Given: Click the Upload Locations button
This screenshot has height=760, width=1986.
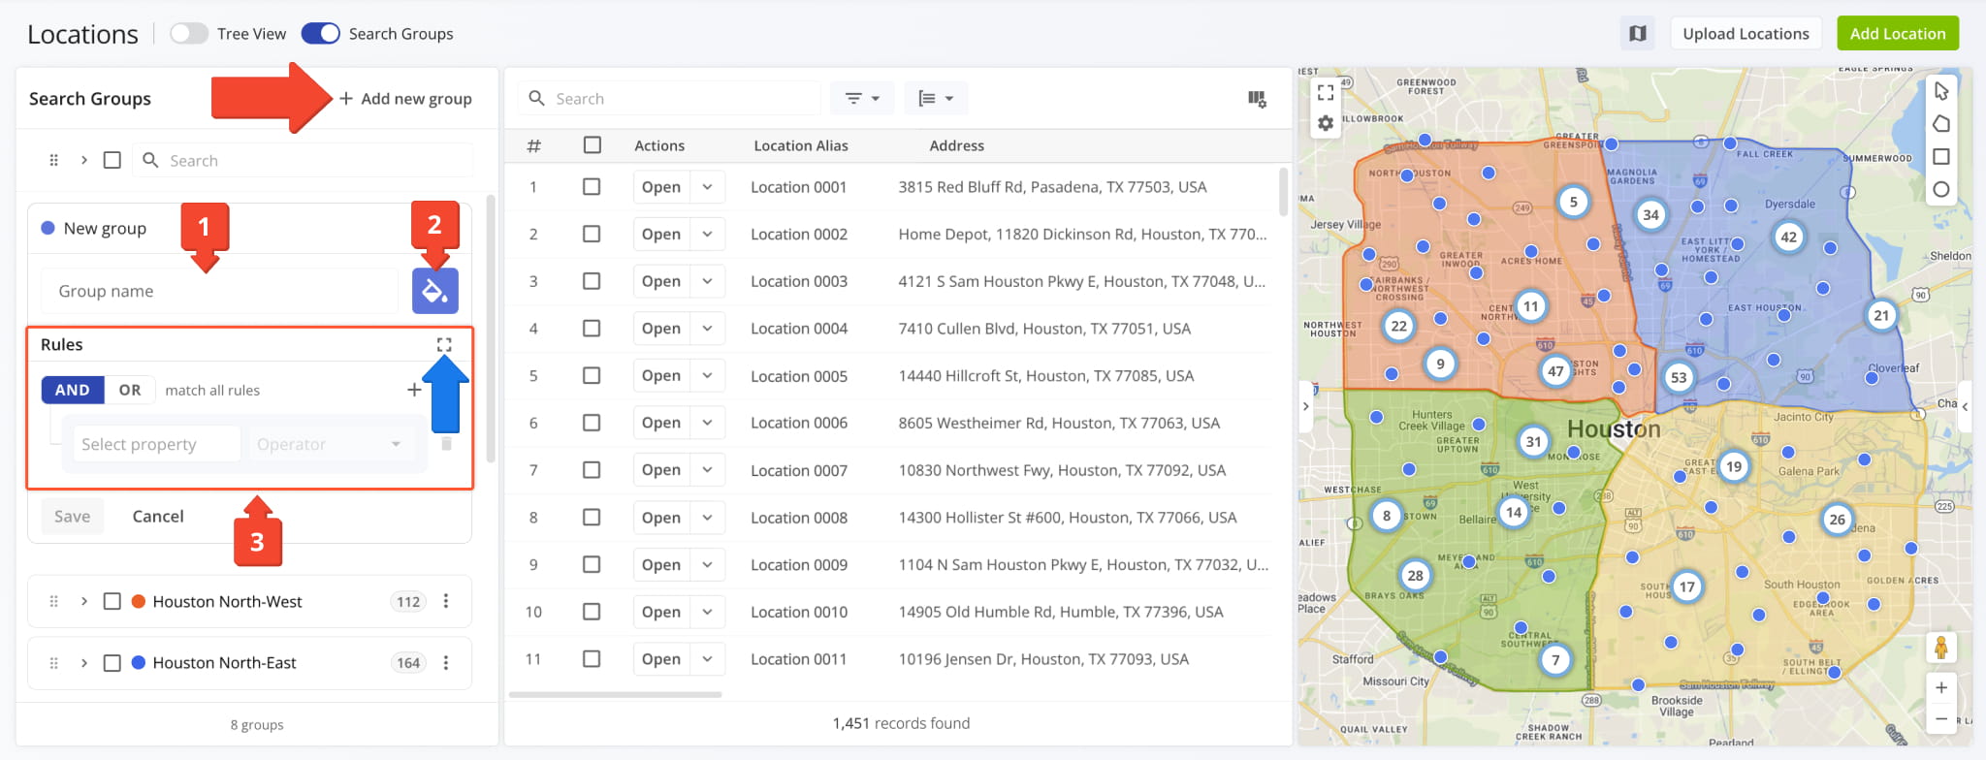Looking at the screenshot, I should [1746, 34].
